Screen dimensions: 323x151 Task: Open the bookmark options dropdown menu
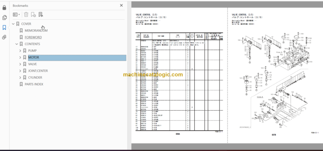(x=16, y=15)
